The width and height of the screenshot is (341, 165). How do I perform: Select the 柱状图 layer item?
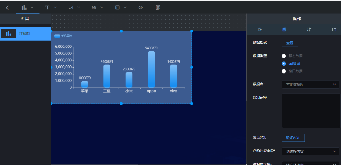point(25,34)
